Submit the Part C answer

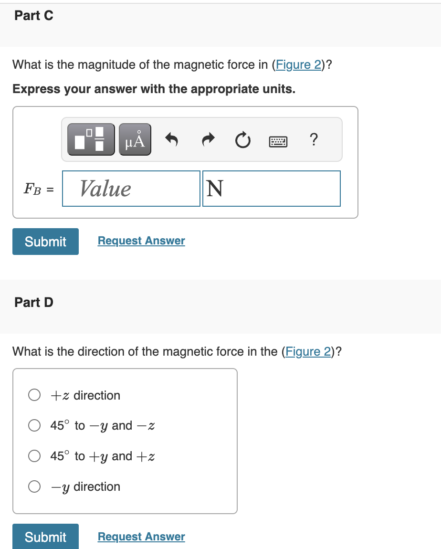click(x=45, y=242)
